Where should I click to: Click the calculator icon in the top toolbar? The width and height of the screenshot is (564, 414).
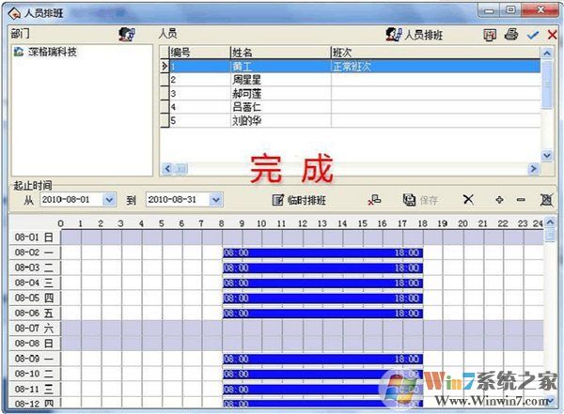point(490,35)
